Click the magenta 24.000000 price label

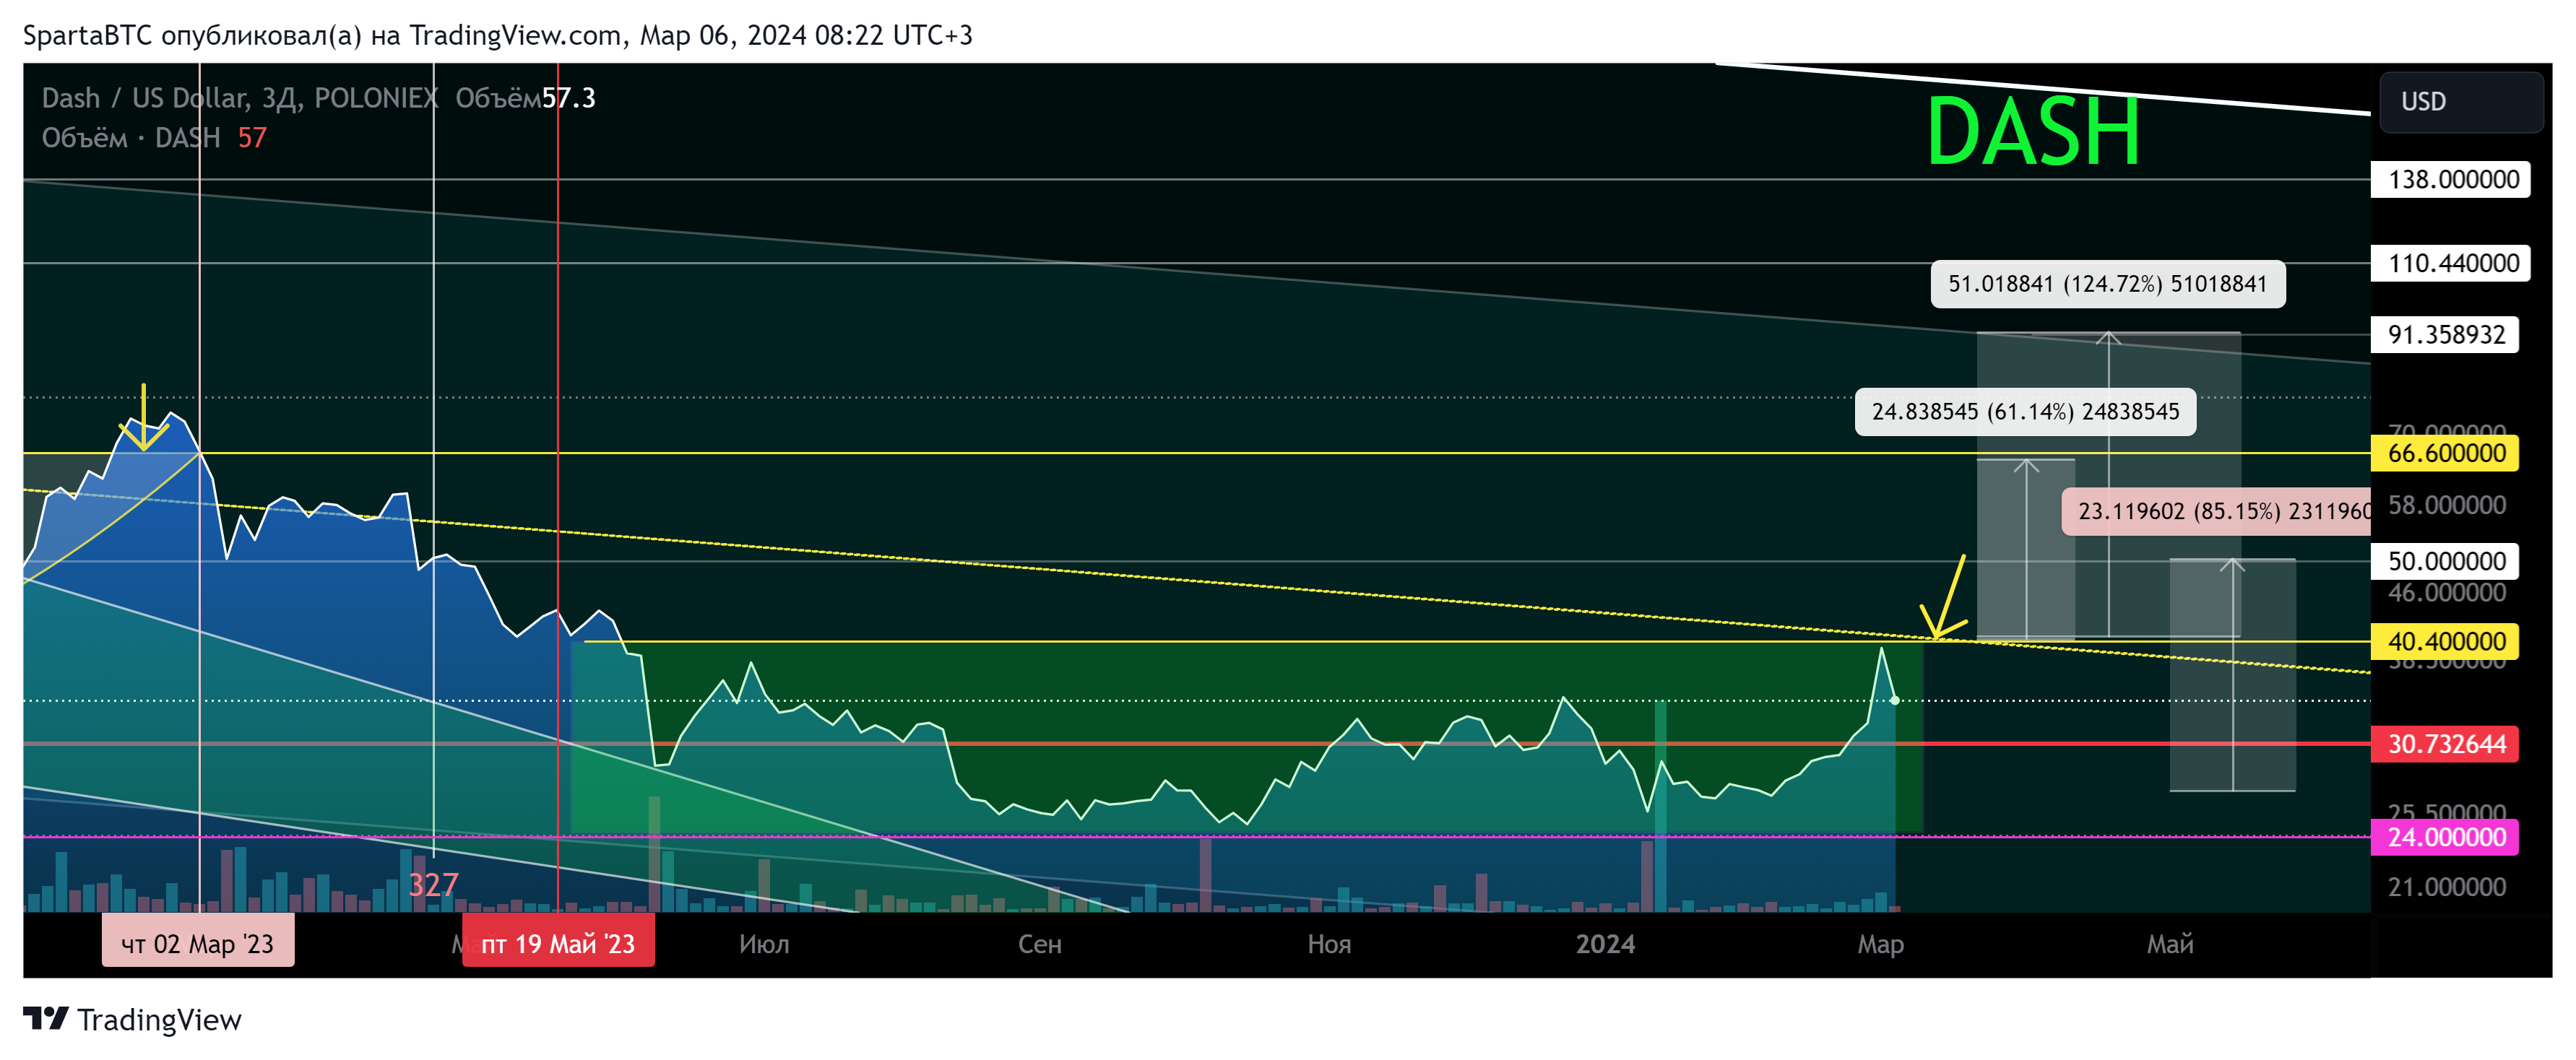click(x=2445, y=837)
